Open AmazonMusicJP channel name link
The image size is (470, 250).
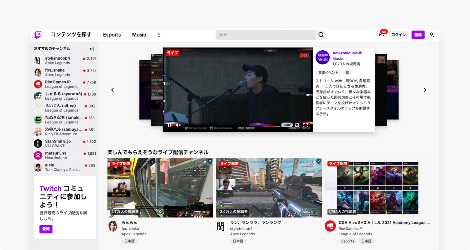click(x=347, y=53)
